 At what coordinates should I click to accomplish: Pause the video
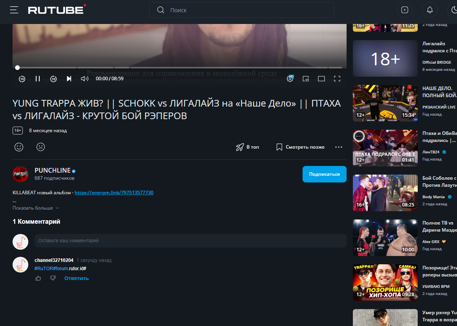point(38,78)
